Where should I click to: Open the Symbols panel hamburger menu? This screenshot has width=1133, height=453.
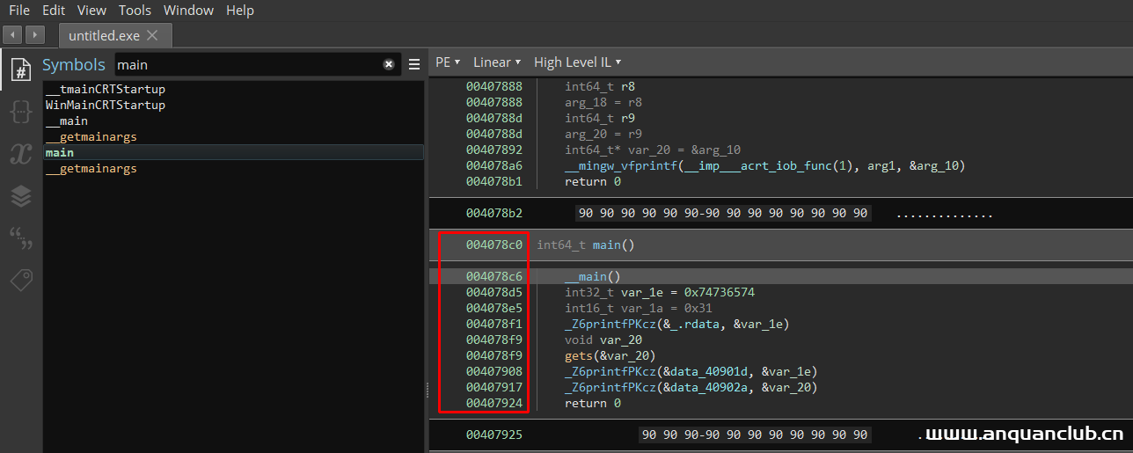click(414, 64)
